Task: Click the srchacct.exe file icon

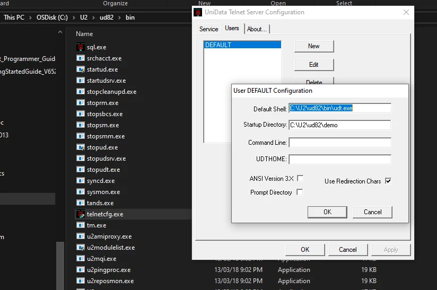Action: (x=81, y=58)
